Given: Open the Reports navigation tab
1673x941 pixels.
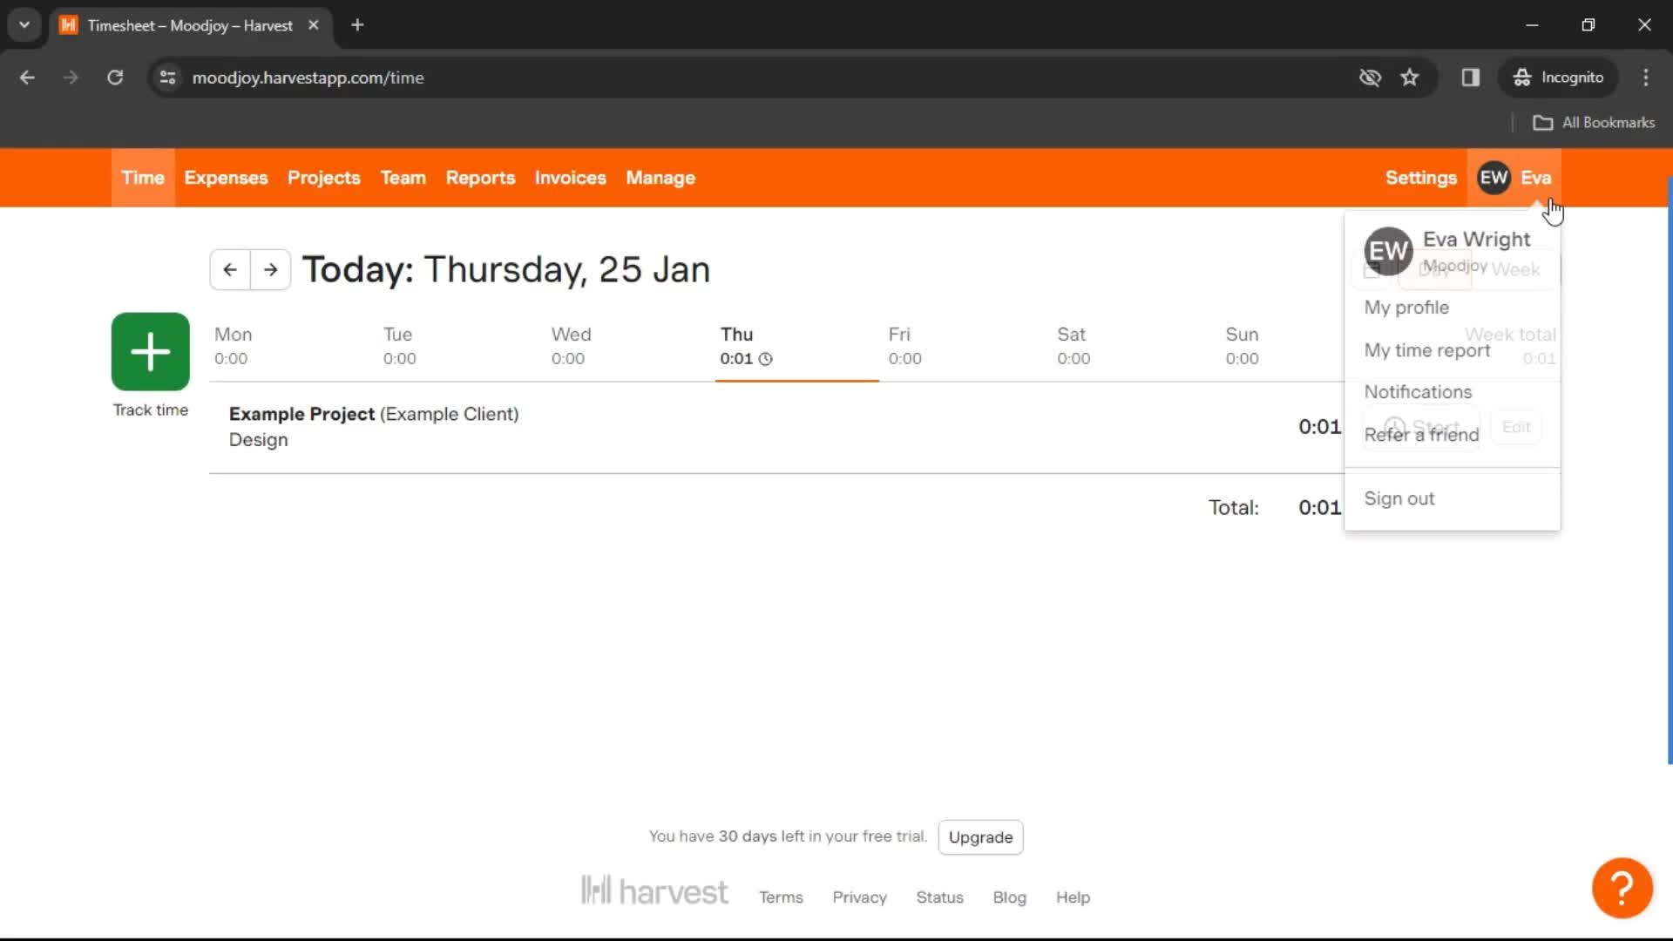Looking at the screenshot, I should click(x=480, y=178).
